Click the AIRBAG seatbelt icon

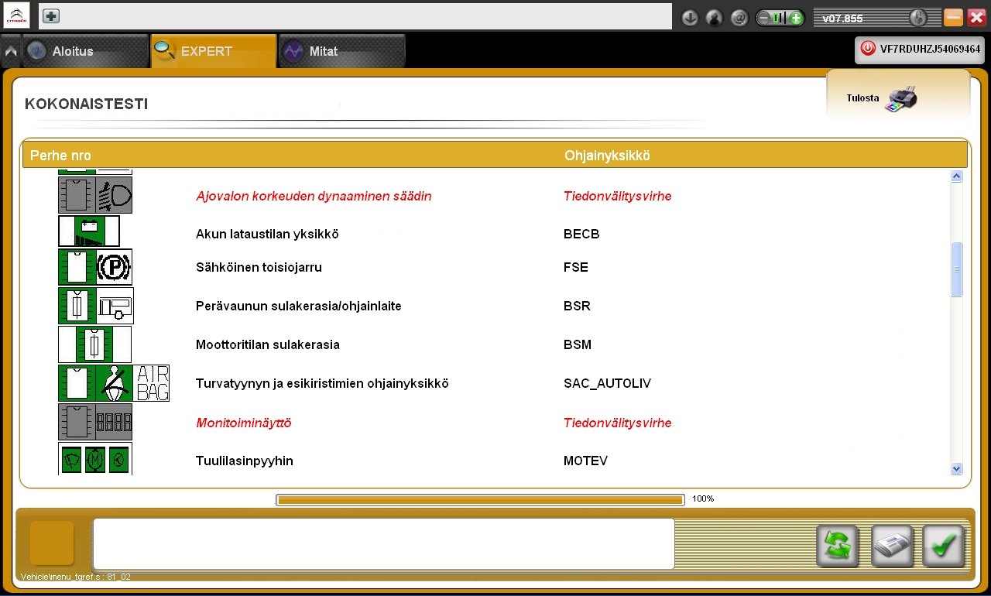point(114,383)
